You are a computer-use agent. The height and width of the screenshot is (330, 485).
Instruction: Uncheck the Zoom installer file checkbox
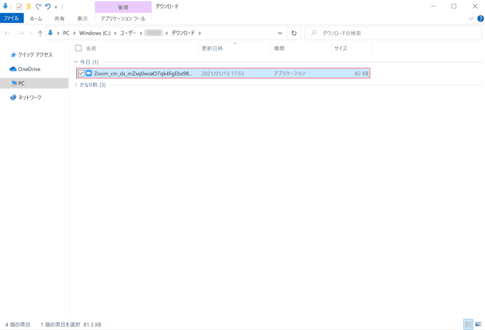[81, 73]
